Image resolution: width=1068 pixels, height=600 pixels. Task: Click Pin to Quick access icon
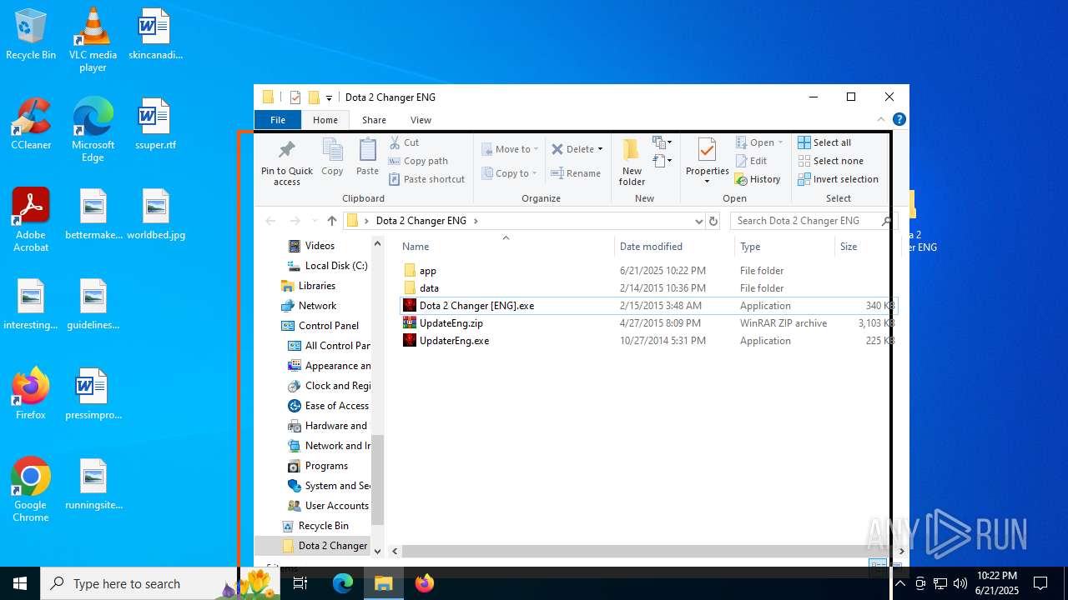(x=286, y=163)
